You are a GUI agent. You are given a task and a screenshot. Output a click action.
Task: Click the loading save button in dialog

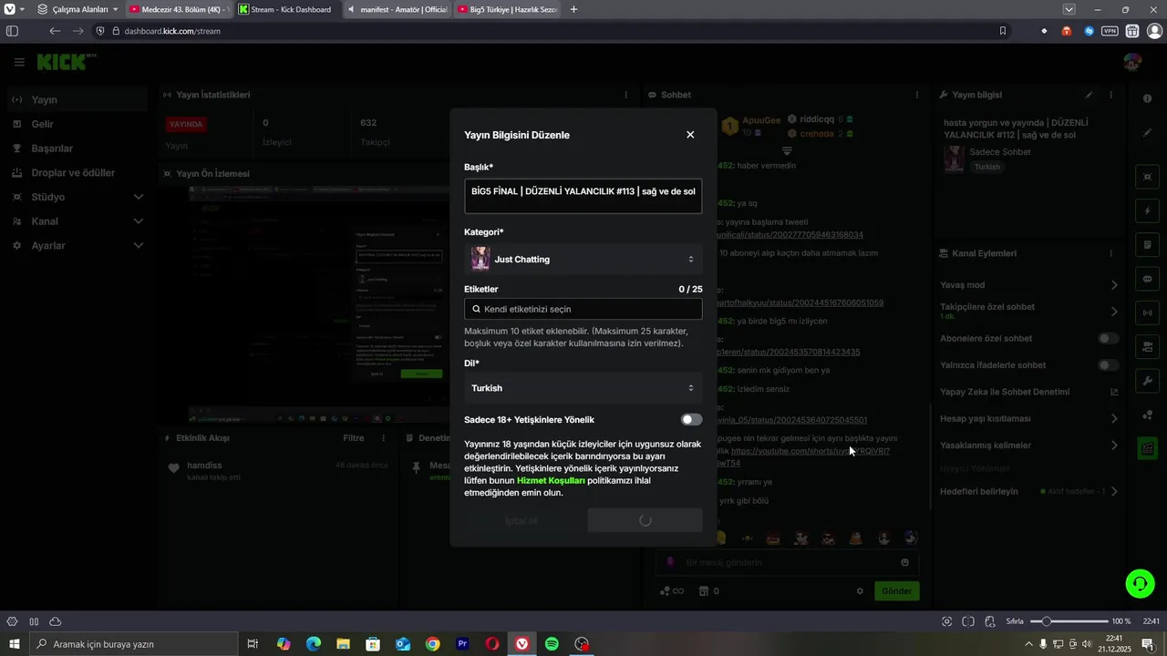coord(645,520)
